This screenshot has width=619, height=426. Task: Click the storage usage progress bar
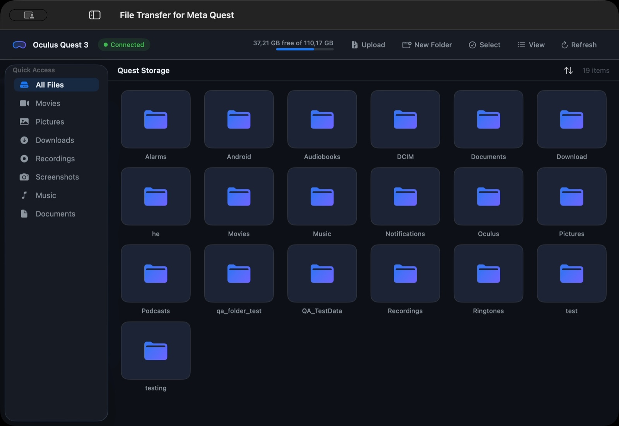pos(304,50)
